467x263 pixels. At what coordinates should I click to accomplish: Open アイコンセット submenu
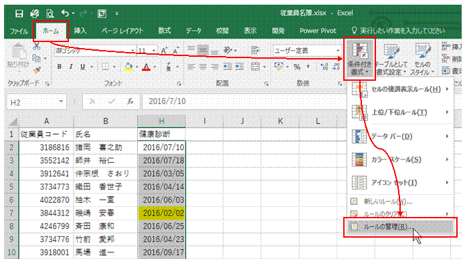point(401,182)
